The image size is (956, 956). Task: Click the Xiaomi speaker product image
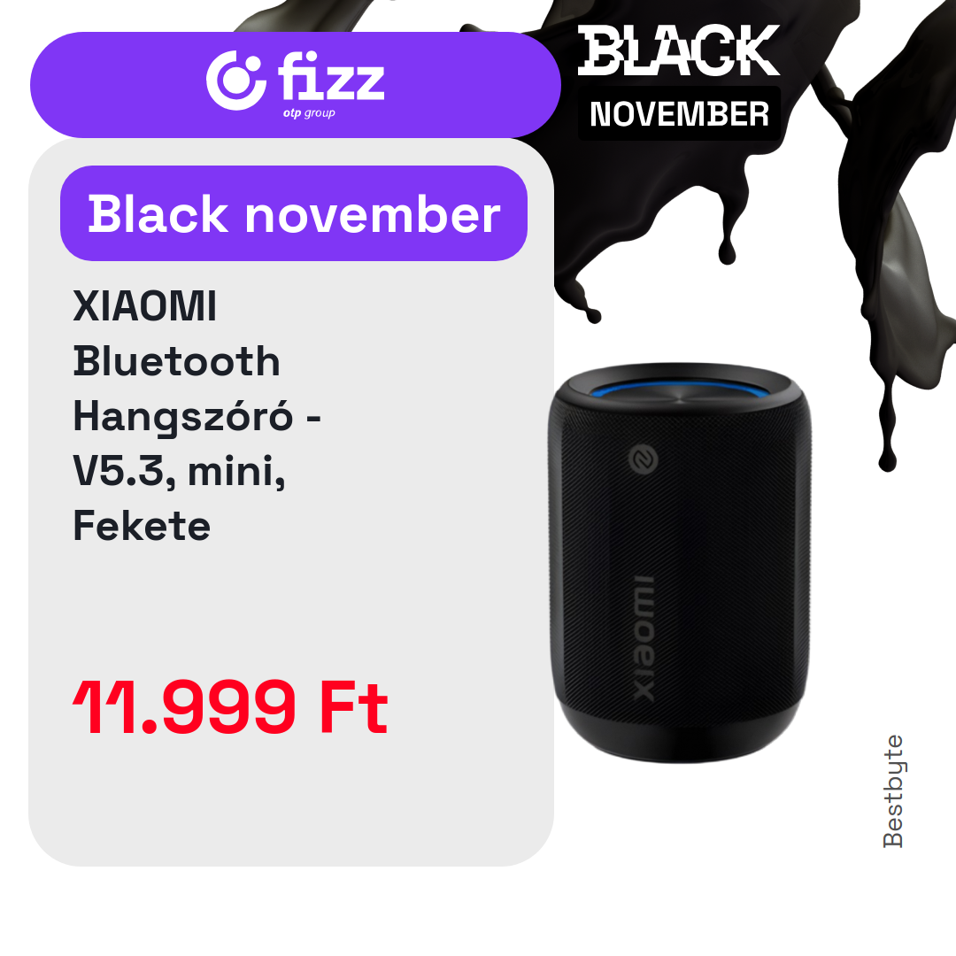(679, 562)
